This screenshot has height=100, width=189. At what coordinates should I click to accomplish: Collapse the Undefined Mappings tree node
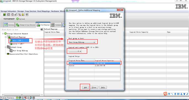coord(6,37)
